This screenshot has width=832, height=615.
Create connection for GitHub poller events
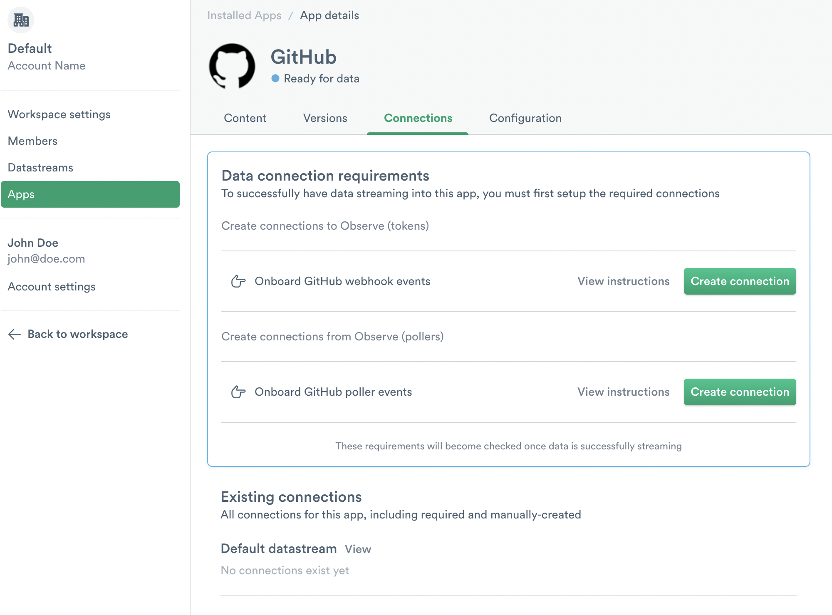pos(740,392)
